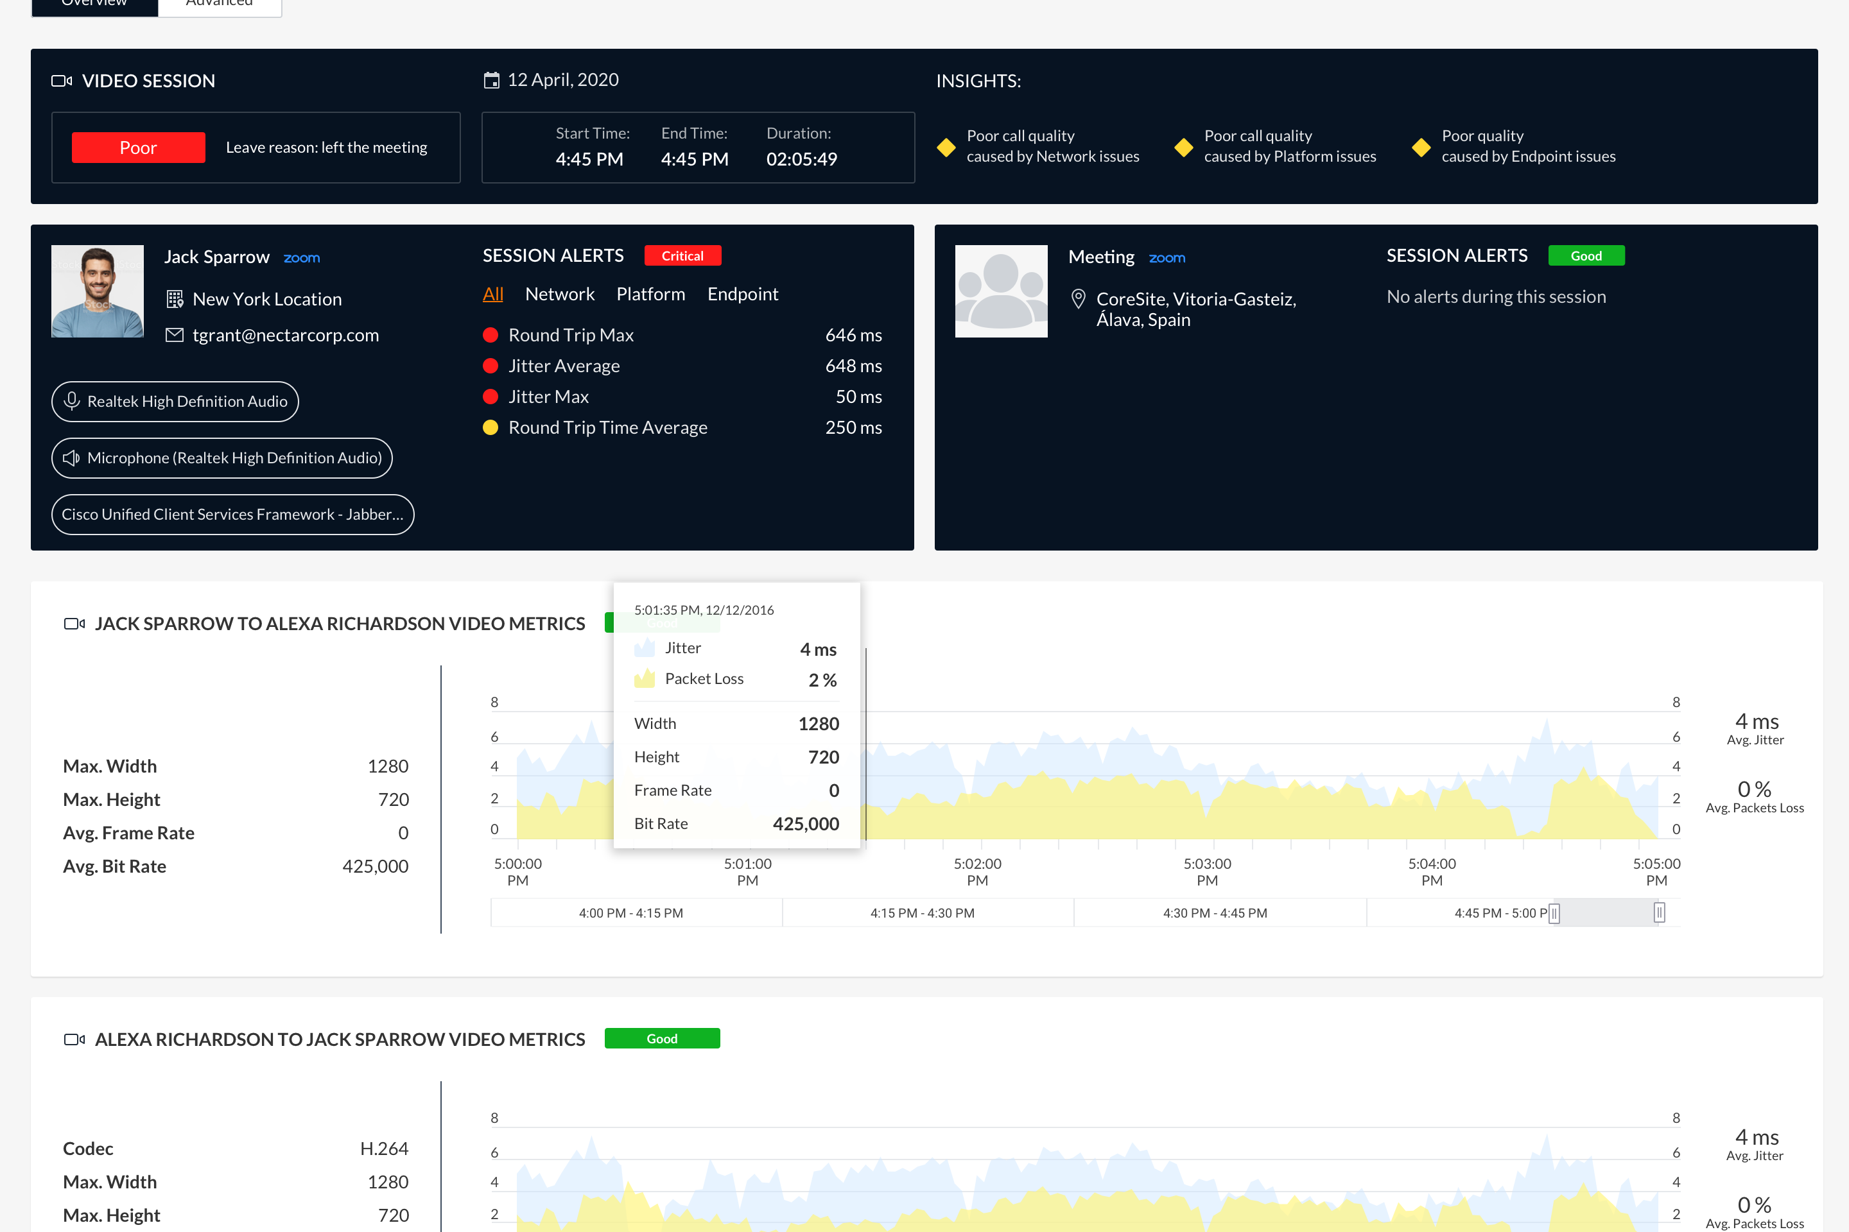
Task: Click the Microphone (Realtek High Definition Audio) pill
Action: (221, 458)
